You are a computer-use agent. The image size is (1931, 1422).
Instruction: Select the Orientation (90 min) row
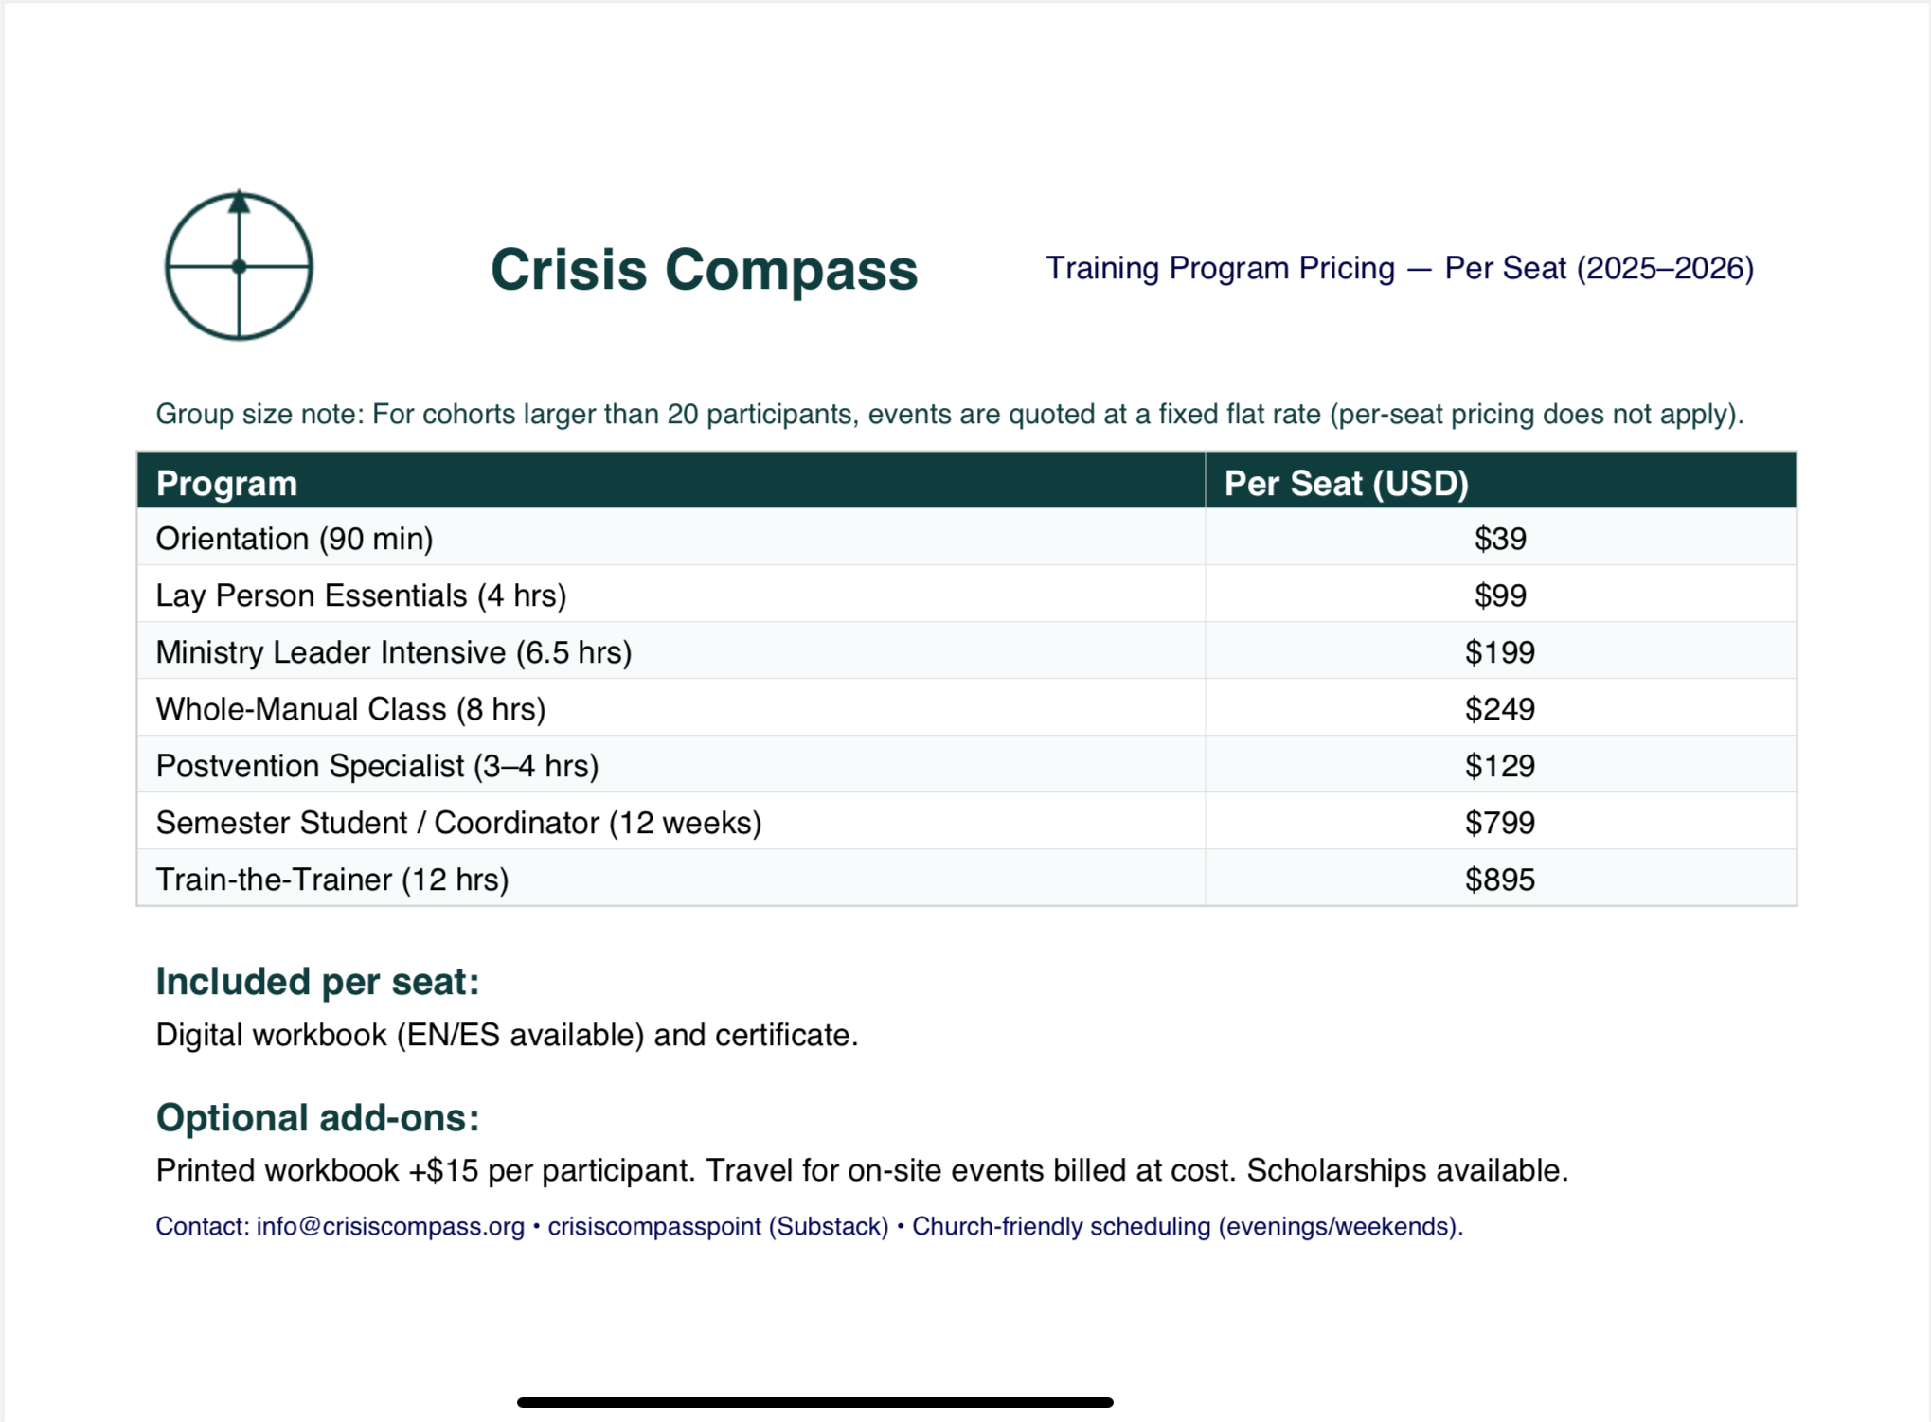point(295,539)
